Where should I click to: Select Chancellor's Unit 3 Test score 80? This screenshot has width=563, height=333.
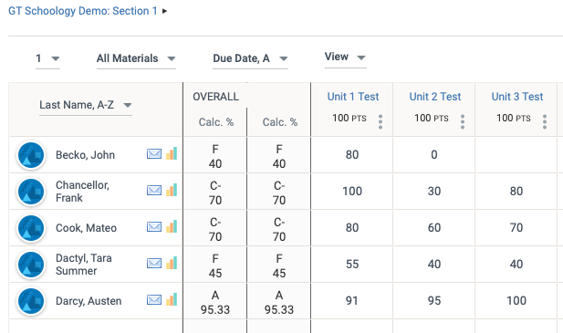pyautogui.click(x=516, y=192)
